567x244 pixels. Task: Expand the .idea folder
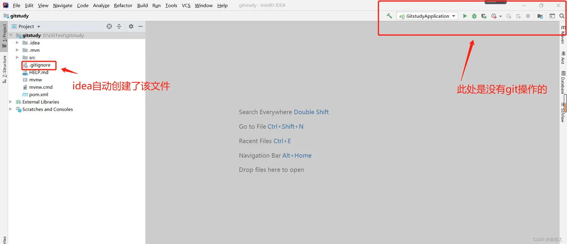17,43
